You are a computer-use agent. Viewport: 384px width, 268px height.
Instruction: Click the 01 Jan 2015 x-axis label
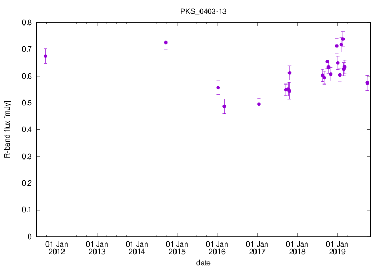tap(177, 247)
